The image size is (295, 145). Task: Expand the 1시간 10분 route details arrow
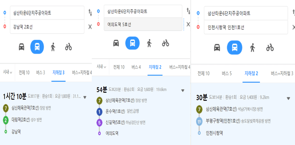click(85, 97)
